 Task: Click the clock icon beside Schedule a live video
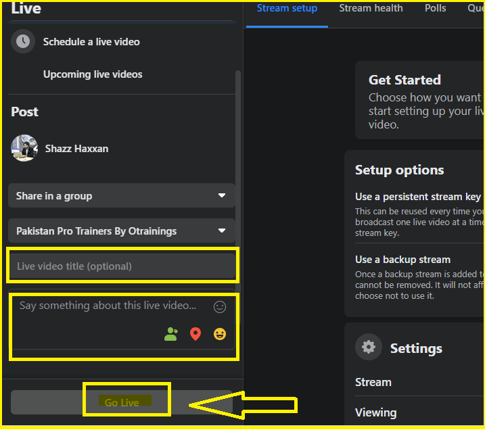(23, 41)
